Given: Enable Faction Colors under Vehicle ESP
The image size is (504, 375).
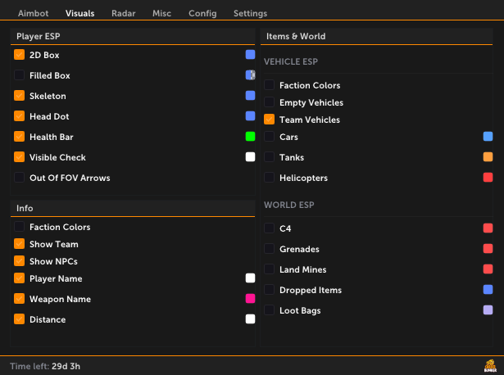Looking at the screenshot, I should pyautogui.click(x=269, y=85).
